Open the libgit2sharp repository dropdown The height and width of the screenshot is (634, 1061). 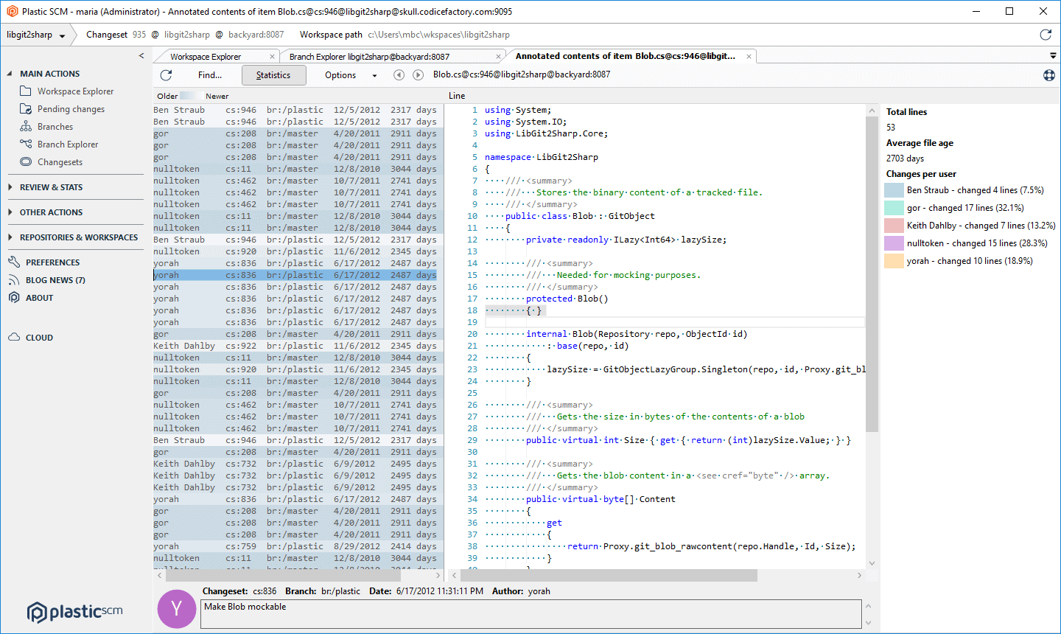36,35
